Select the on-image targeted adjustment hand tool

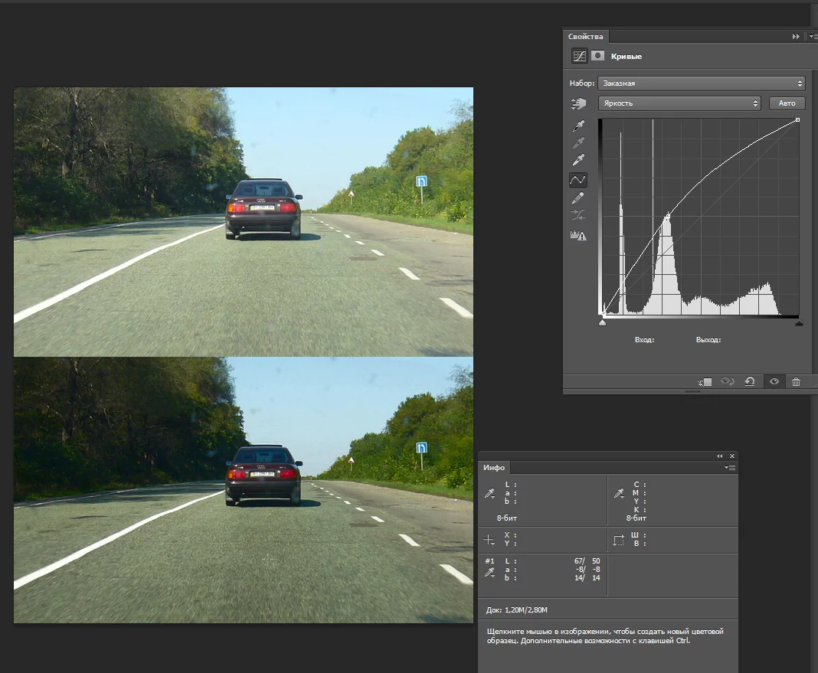pos(578,103)
